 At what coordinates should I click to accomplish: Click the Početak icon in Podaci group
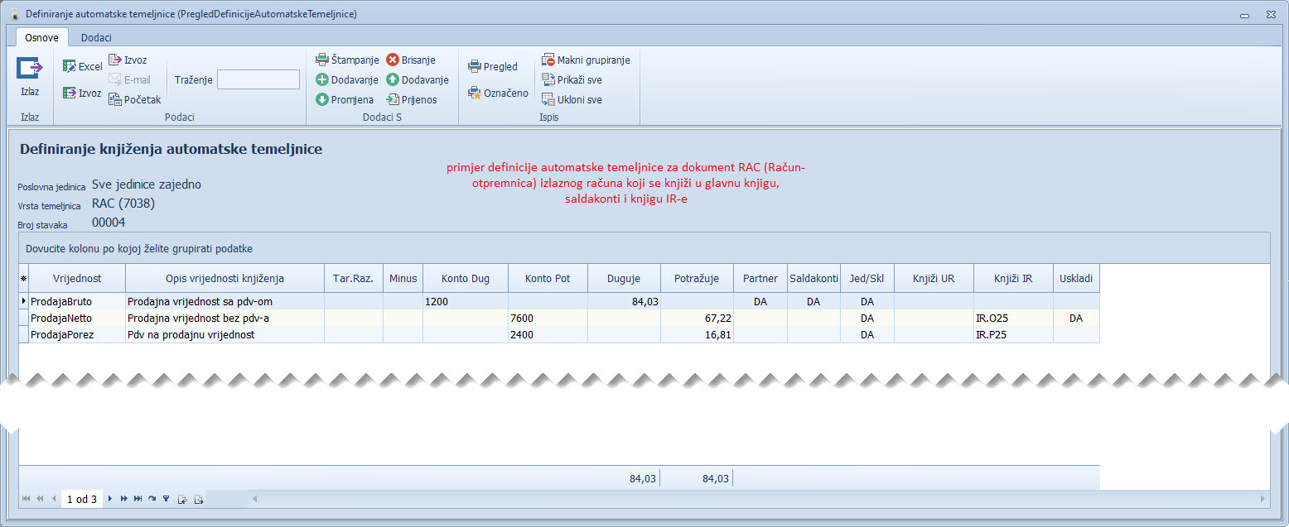click(116, 100)
